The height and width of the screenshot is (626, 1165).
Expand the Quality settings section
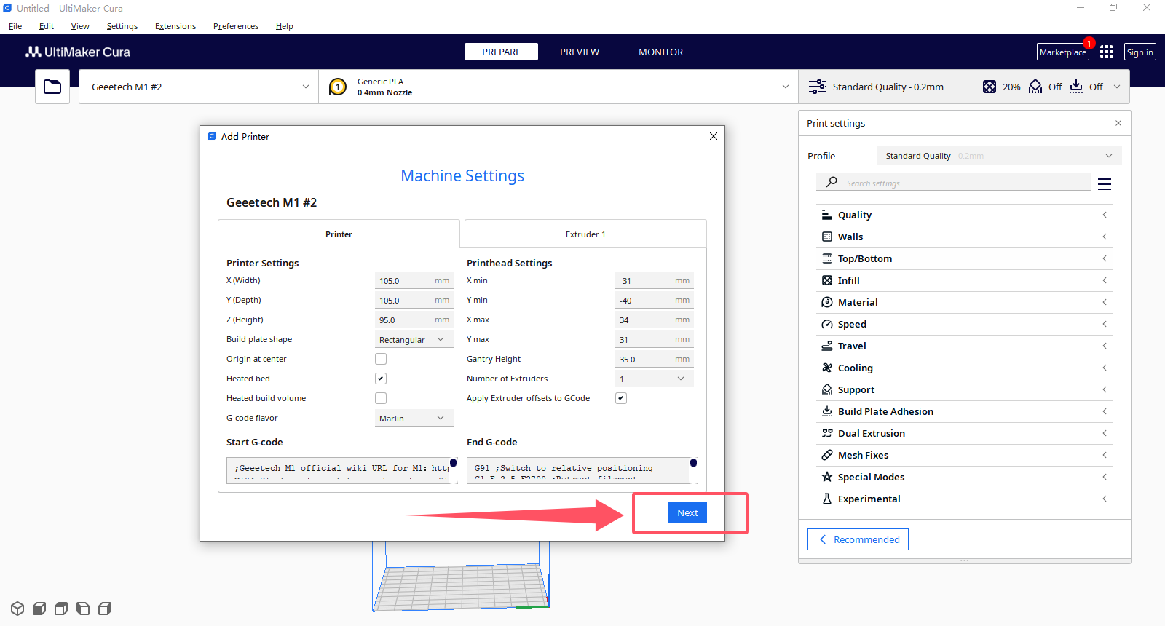coord(964,215)
